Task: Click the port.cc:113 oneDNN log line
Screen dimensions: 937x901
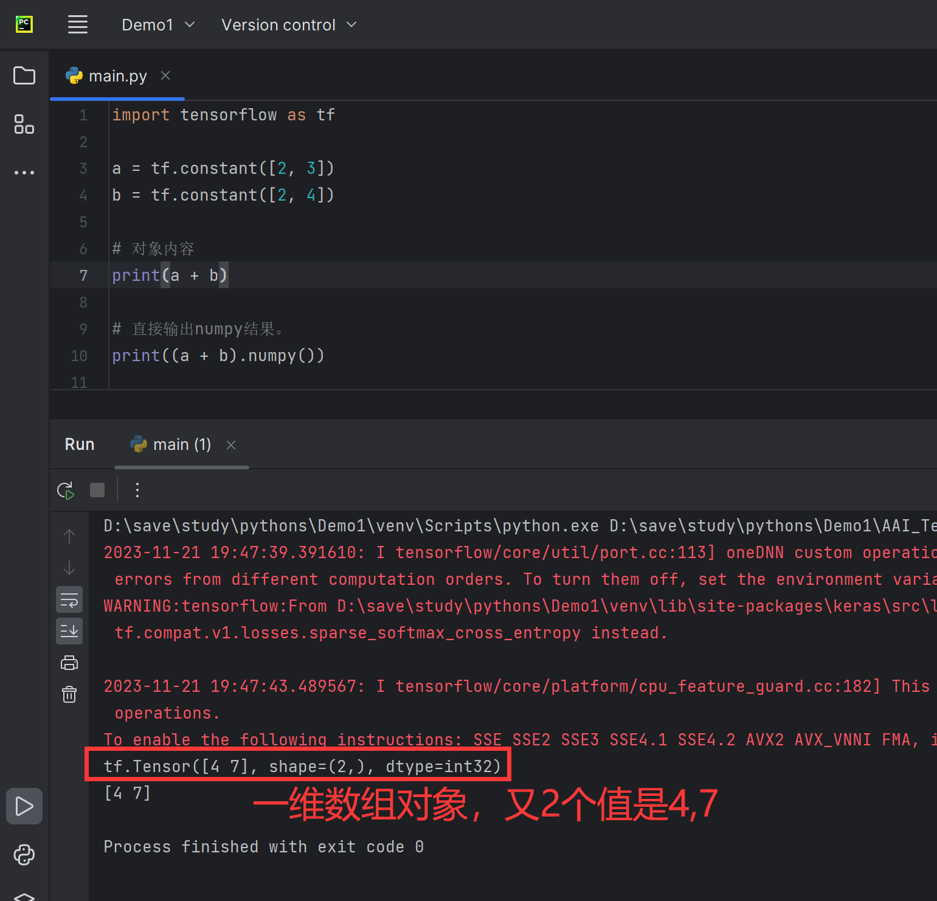Action: click(520, 552)
